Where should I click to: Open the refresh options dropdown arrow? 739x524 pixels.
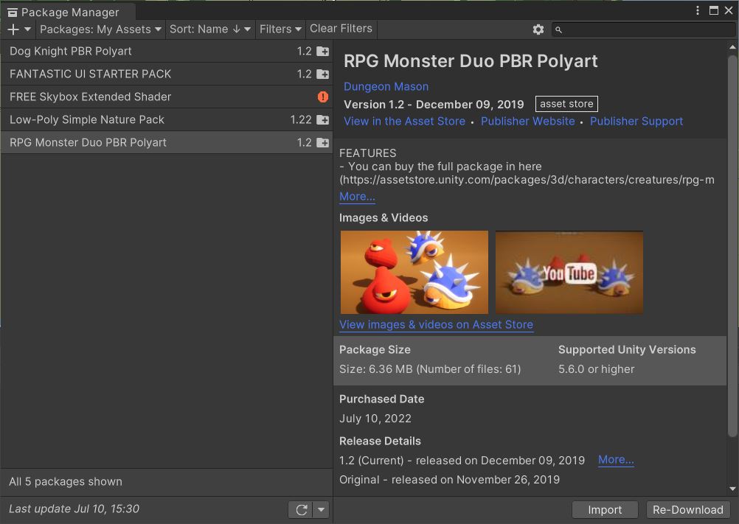pyautogui.click(x=321, y=509)
